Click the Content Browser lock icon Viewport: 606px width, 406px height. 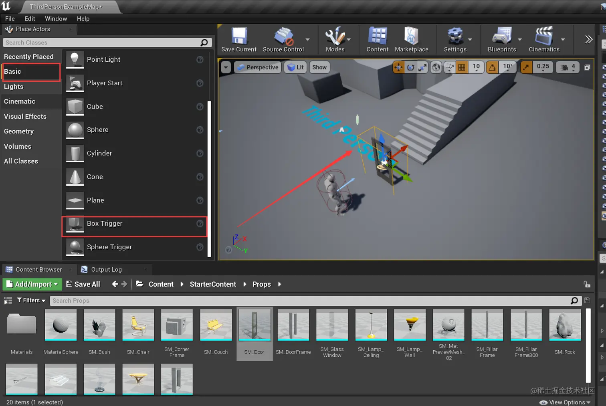pos(587,285)
